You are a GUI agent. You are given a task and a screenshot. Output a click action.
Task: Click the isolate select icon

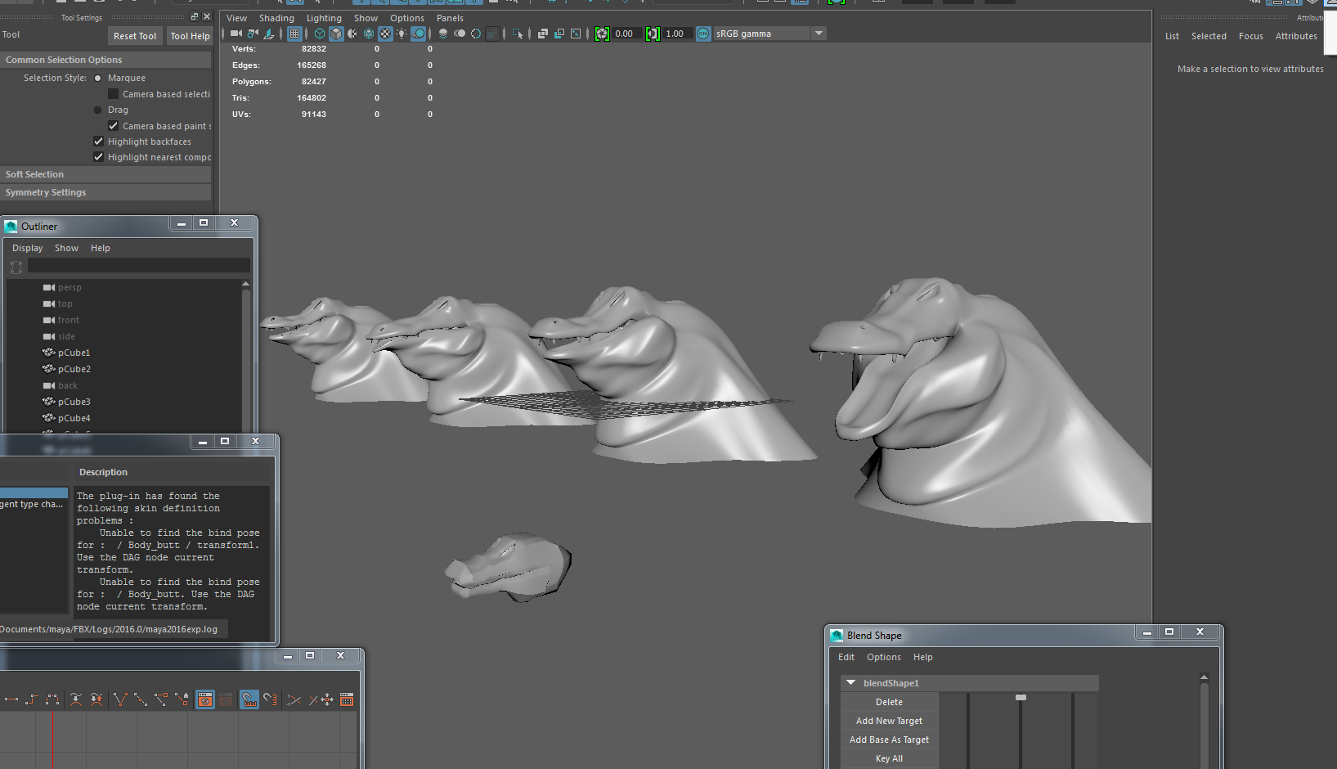517,34
